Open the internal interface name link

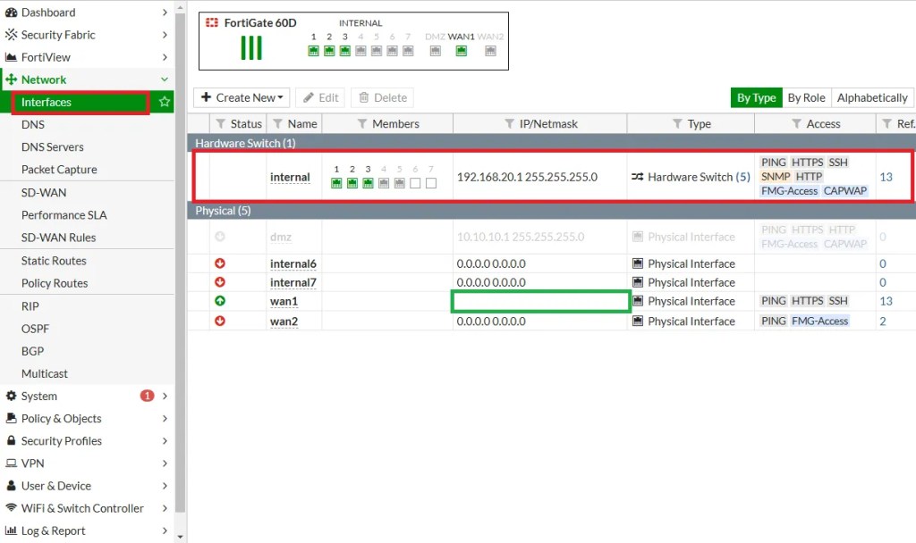click(290, 177)
